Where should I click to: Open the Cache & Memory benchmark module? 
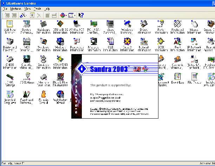177,62
